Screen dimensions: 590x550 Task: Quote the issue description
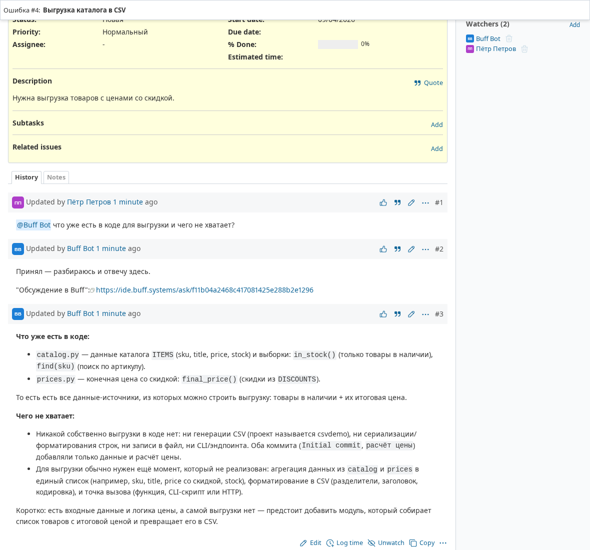[428, 83]
